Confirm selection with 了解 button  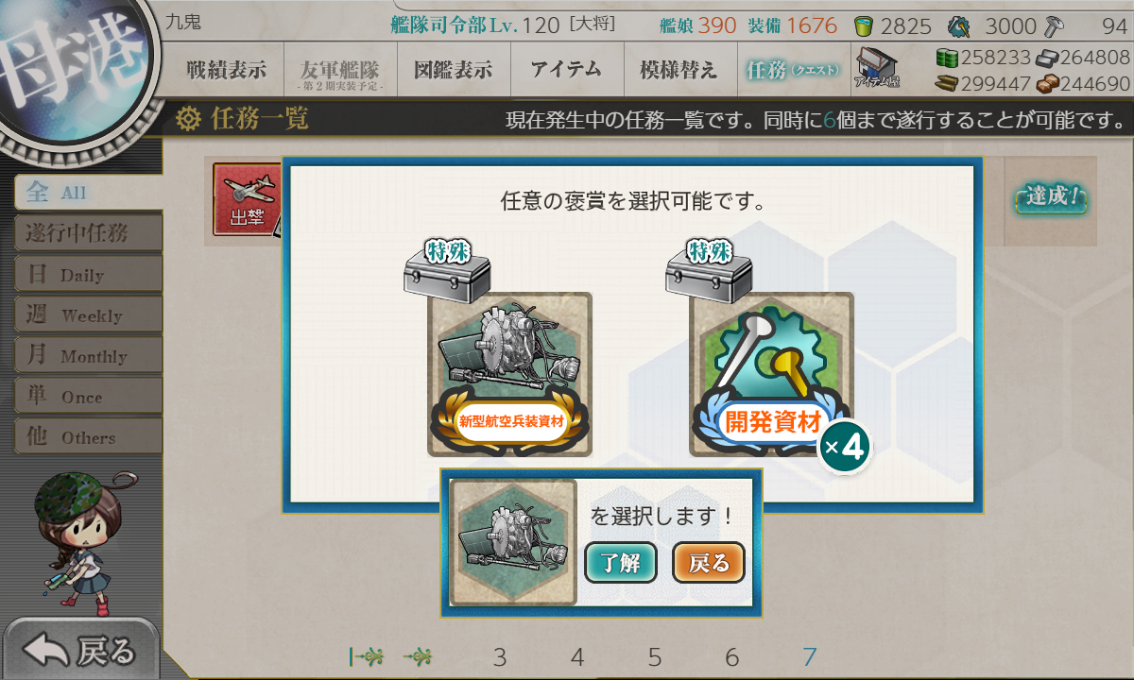[621, 563]
